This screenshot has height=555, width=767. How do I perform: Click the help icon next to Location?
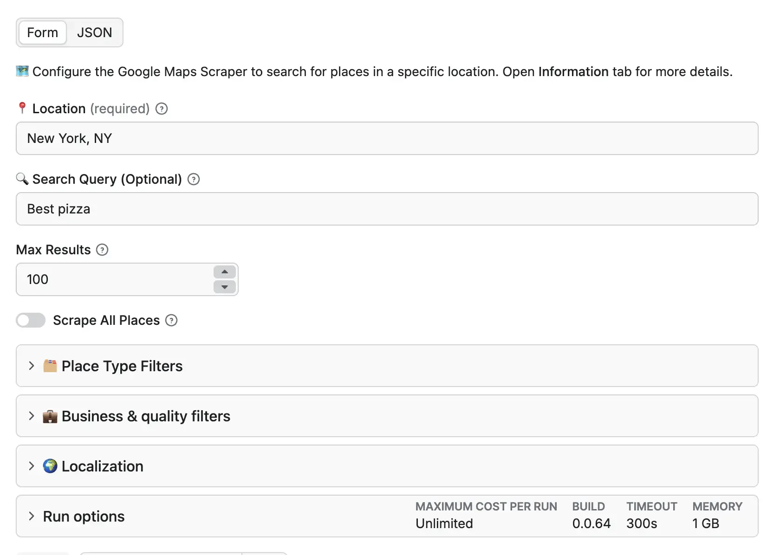(161, 109)
